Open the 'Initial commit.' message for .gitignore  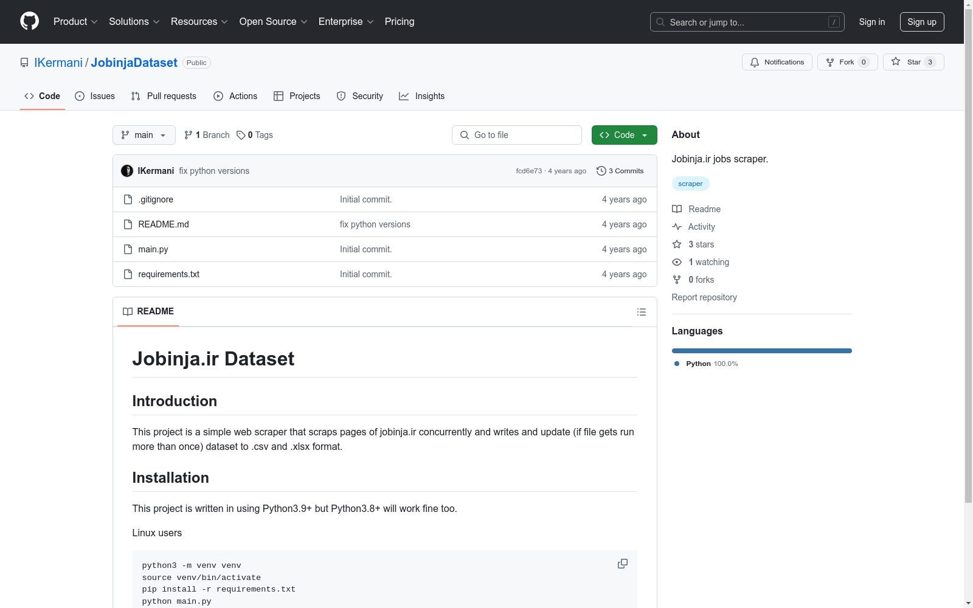(366, 199)
